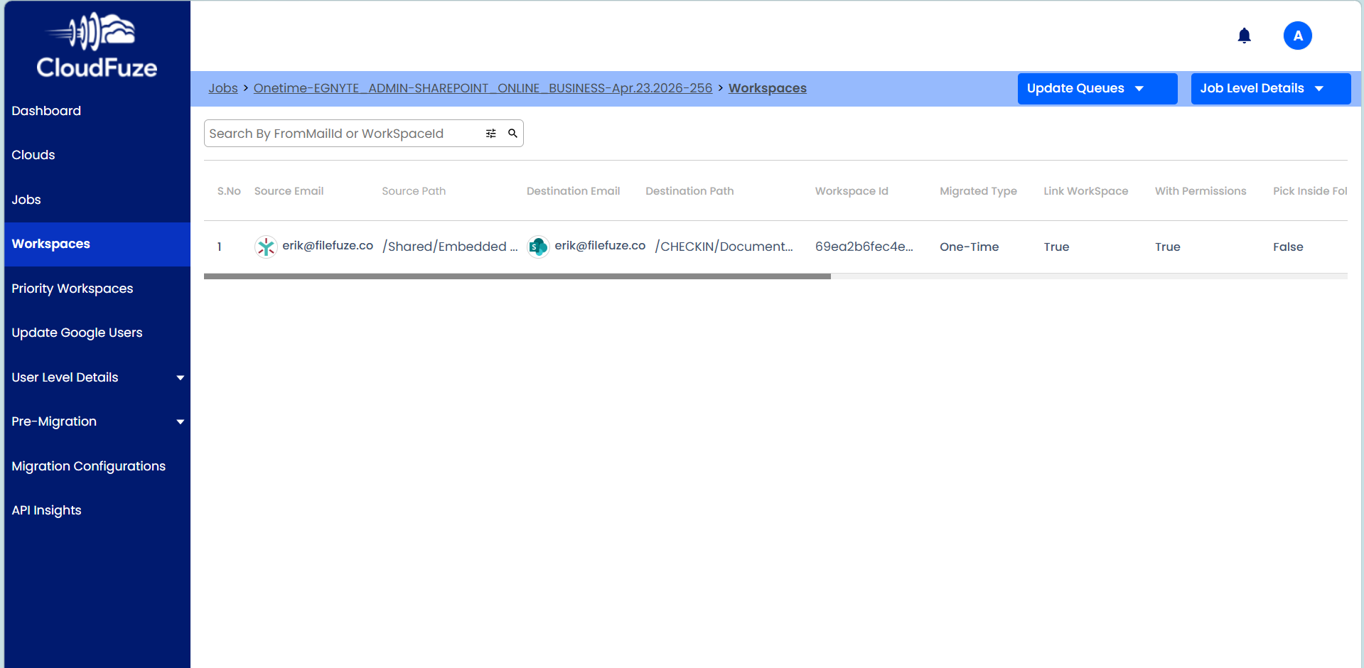Click the Destination Email column header
Screen dimensions: 1364x668
click(573, 191)
